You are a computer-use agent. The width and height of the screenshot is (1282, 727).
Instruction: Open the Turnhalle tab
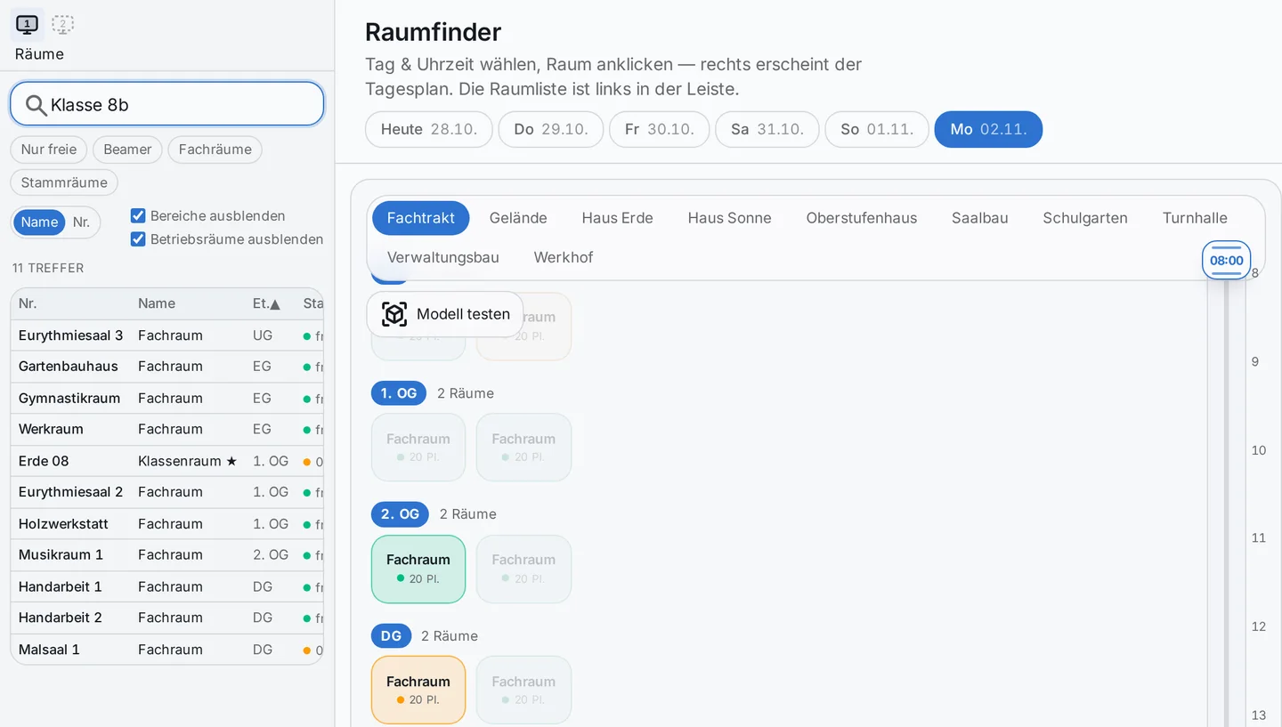[x=1195, y=218]
